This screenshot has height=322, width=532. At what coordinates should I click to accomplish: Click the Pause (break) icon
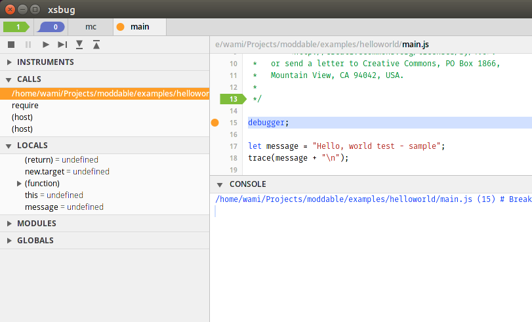28,45
